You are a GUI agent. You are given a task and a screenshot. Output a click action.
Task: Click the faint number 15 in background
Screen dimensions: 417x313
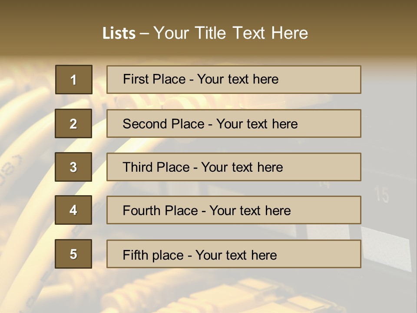tap(382, 195)
